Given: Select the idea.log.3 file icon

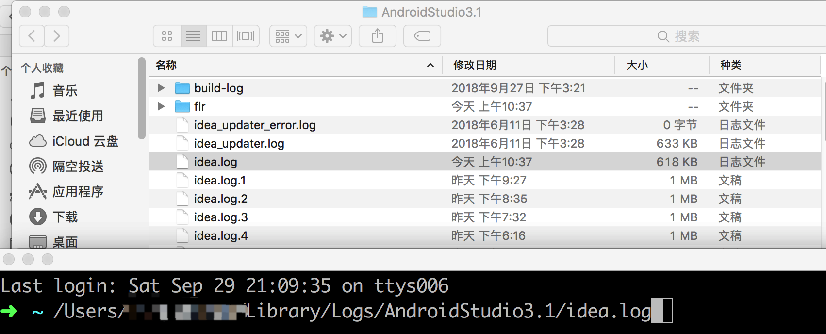Looking at the screenshot, I should click(x=182, y=217).
